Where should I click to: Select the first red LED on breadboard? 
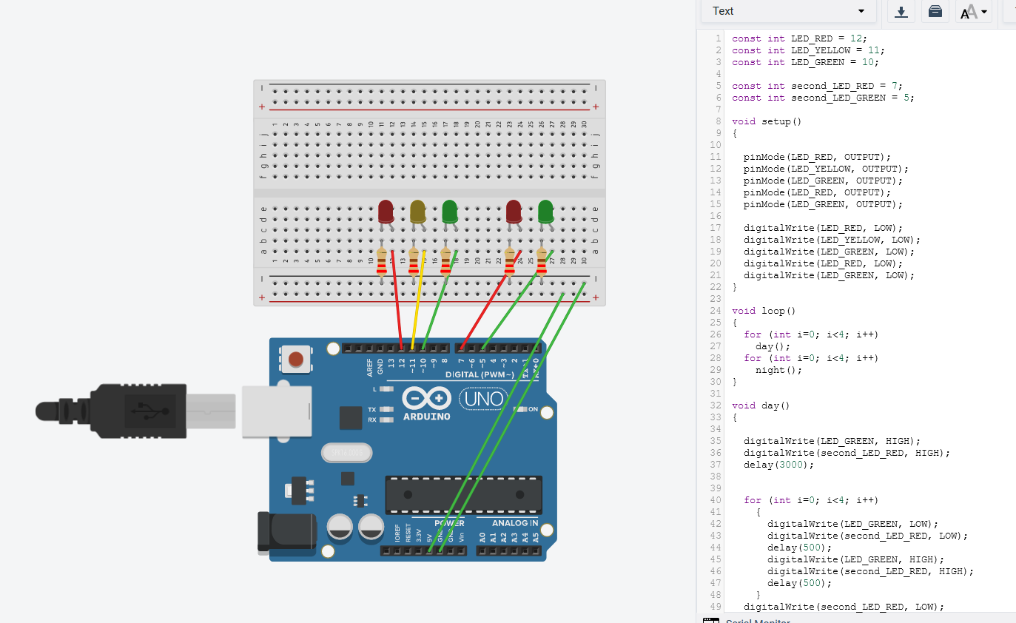pos(386,212)
